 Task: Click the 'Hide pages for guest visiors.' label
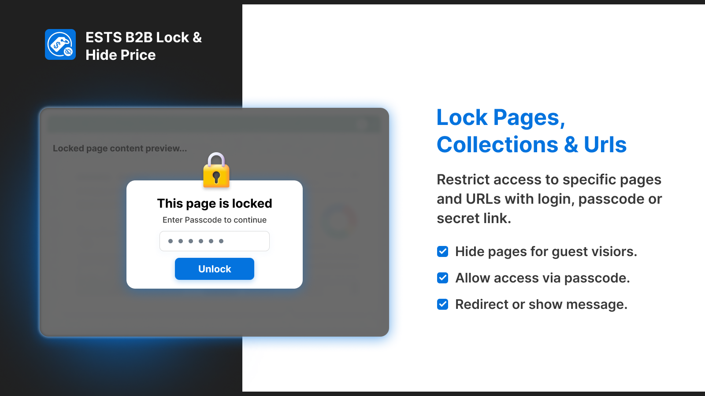coord(546,252)
